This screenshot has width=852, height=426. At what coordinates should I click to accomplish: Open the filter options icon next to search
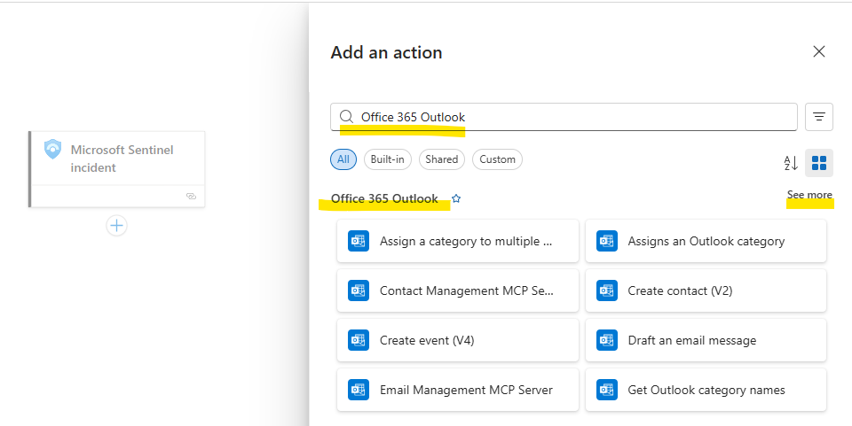pyautogui.click(x=819, y=117)
